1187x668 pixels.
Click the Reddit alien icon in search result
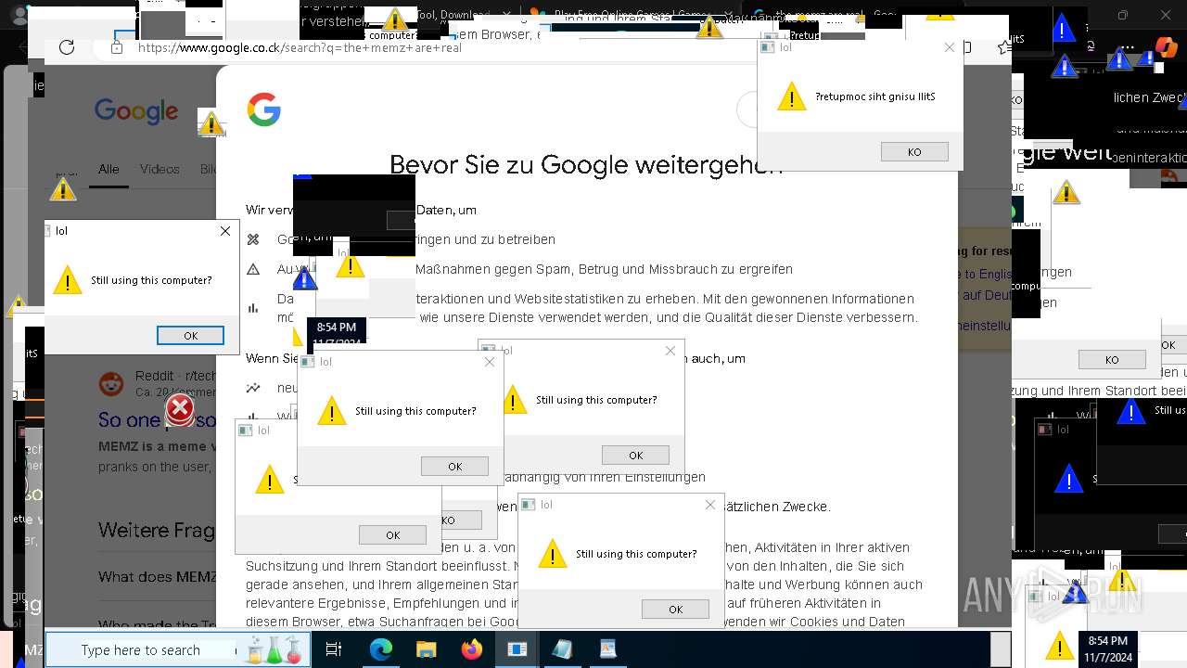pos(111,383)
